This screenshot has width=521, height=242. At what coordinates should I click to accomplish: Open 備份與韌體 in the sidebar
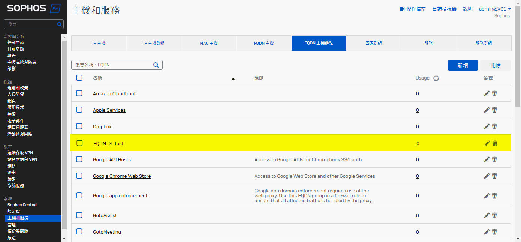click(x=18, y=231)
